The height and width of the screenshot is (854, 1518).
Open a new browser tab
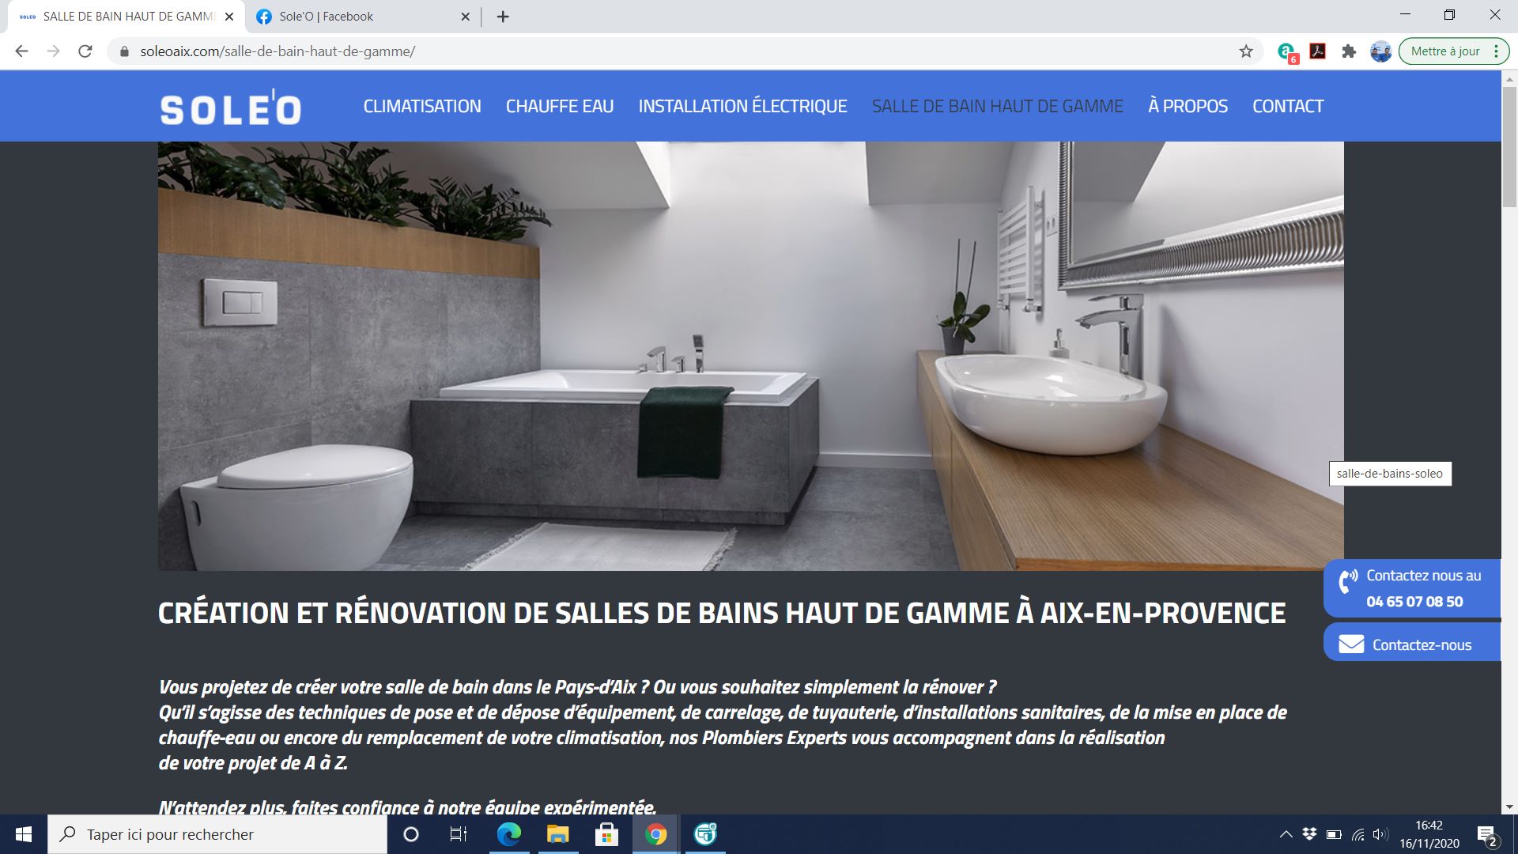[x=503, y=17]
